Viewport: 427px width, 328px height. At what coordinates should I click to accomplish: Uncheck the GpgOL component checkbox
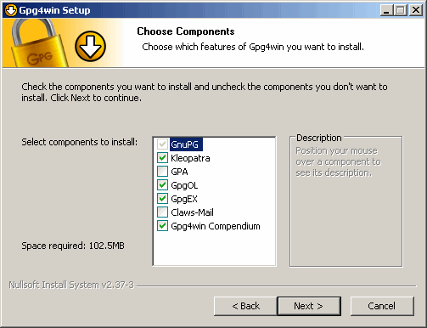click(x=162, y=185)
